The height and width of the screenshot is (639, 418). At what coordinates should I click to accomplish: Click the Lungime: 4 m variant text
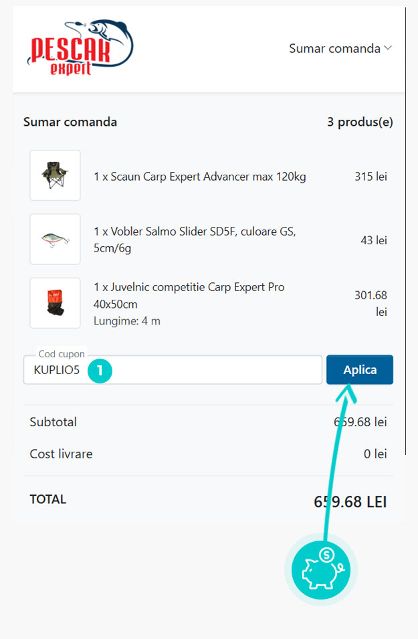coord(127,321)
